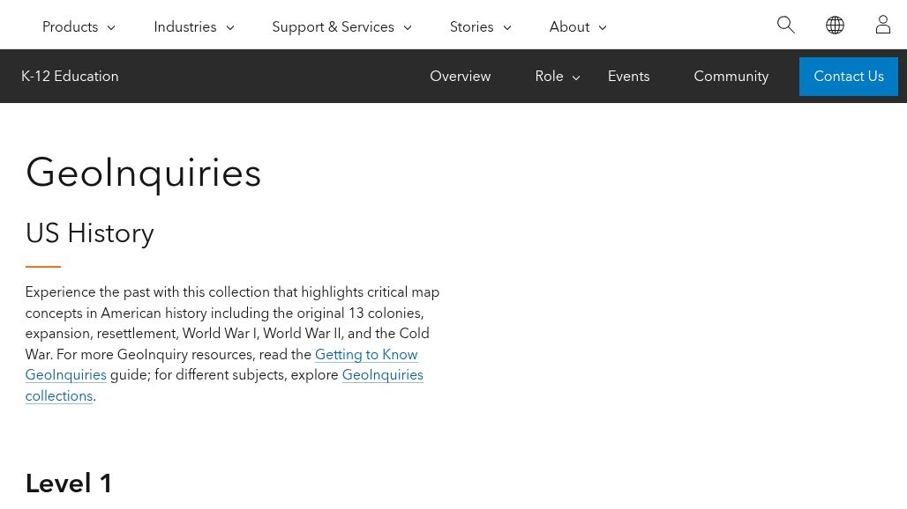The height and width of the screenshot is (509, 907).
Task: Open the K-12 Education section link
Action: [x=70, y=77]
